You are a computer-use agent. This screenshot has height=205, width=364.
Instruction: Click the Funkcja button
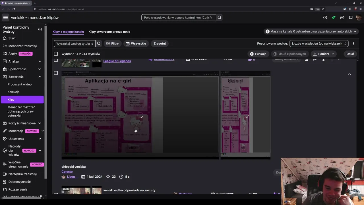(x=258, y=54)
